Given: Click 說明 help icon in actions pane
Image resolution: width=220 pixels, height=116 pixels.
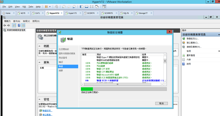Looking at the screenshot, I should [x=184, y=64].
